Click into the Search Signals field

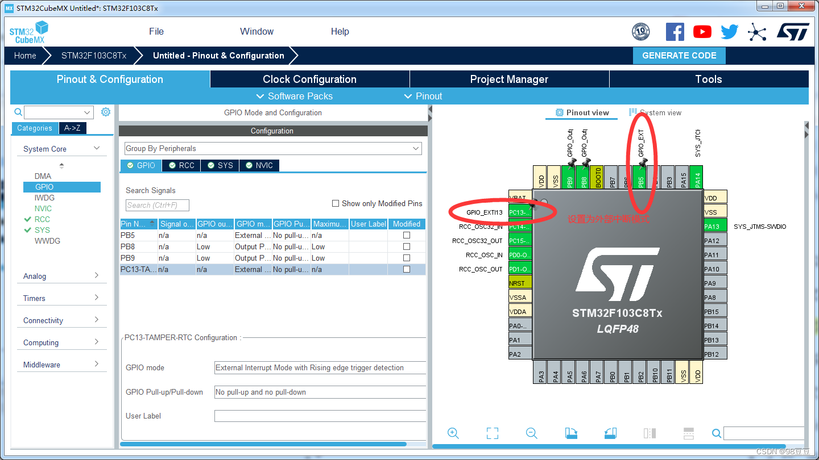coord(158,205)
